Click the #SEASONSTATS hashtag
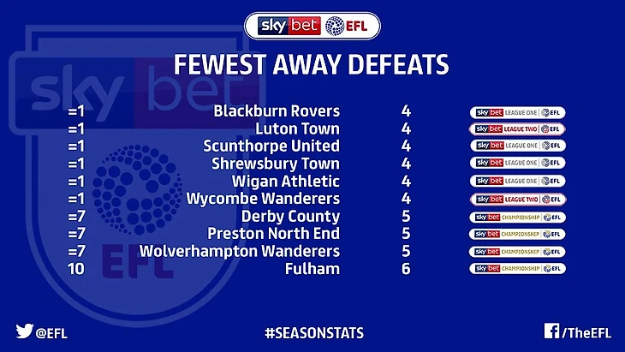625x352 pixels. [x=312, y=332]
